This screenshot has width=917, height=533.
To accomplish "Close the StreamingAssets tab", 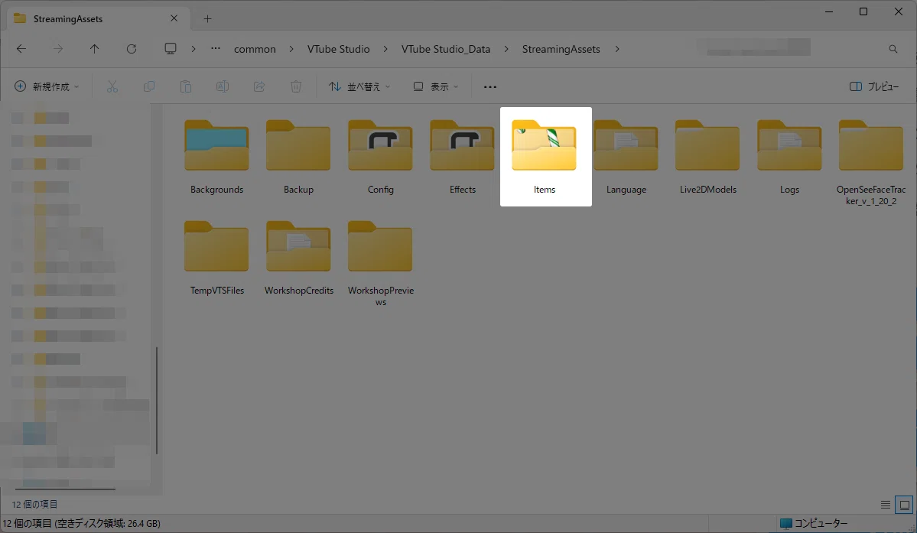I will (x=174, y=18).
